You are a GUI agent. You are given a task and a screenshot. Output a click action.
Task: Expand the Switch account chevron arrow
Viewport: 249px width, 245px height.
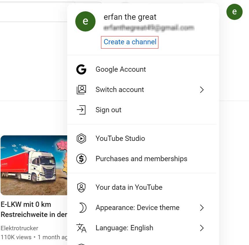[202, 90]
